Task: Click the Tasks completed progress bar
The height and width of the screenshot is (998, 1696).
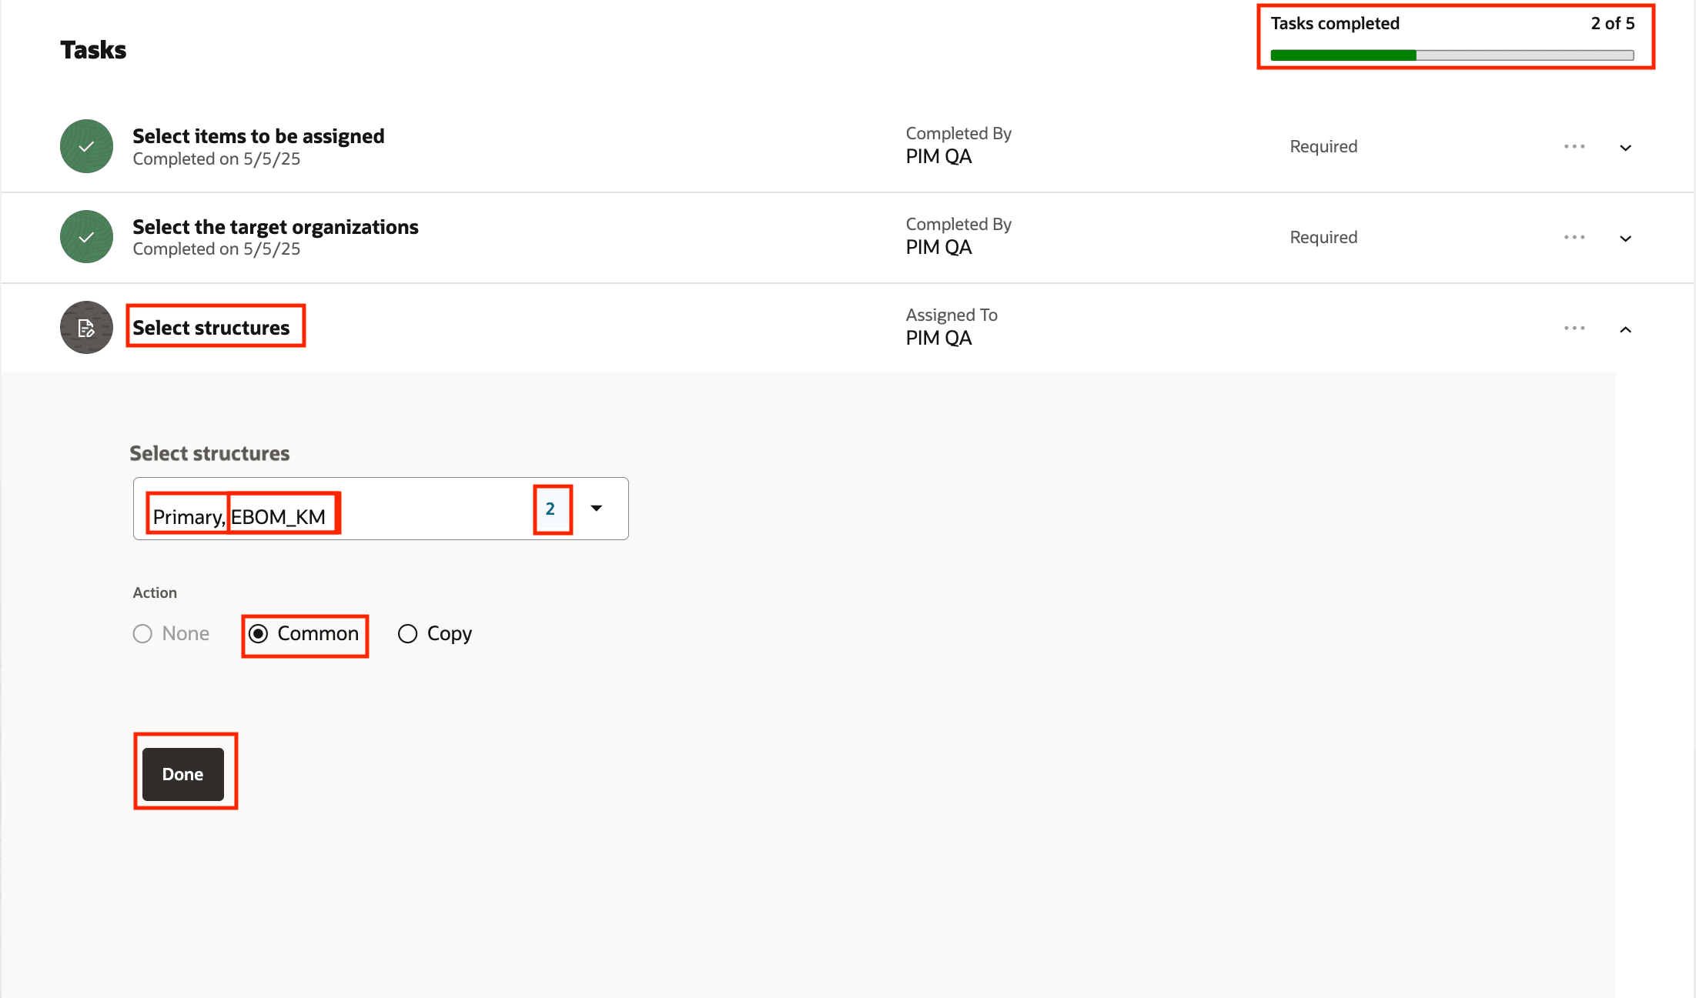Action: click(1452, 55)
